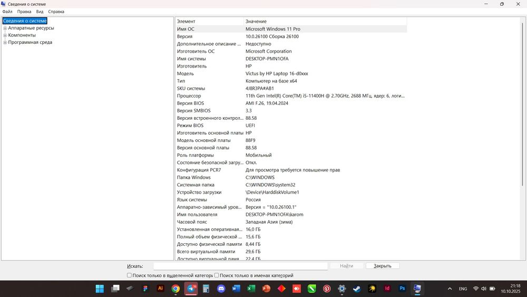Switch the ENG input language indicator
This screenshot has height=297, width=527.
[463, 289]
